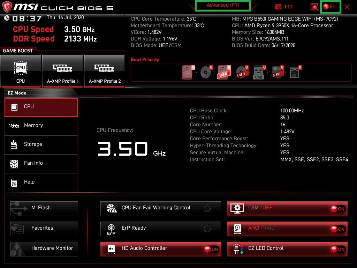Open the CPU tab in EZ Mode
357x268 pixels.
coord(41,107)
